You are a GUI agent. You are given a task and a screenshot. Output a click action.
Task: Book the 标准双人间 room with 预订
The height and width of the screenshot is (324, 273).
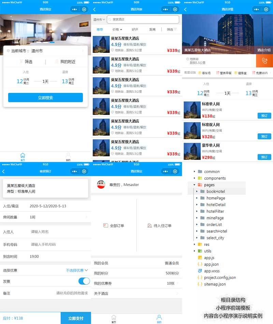coord(264,136)
